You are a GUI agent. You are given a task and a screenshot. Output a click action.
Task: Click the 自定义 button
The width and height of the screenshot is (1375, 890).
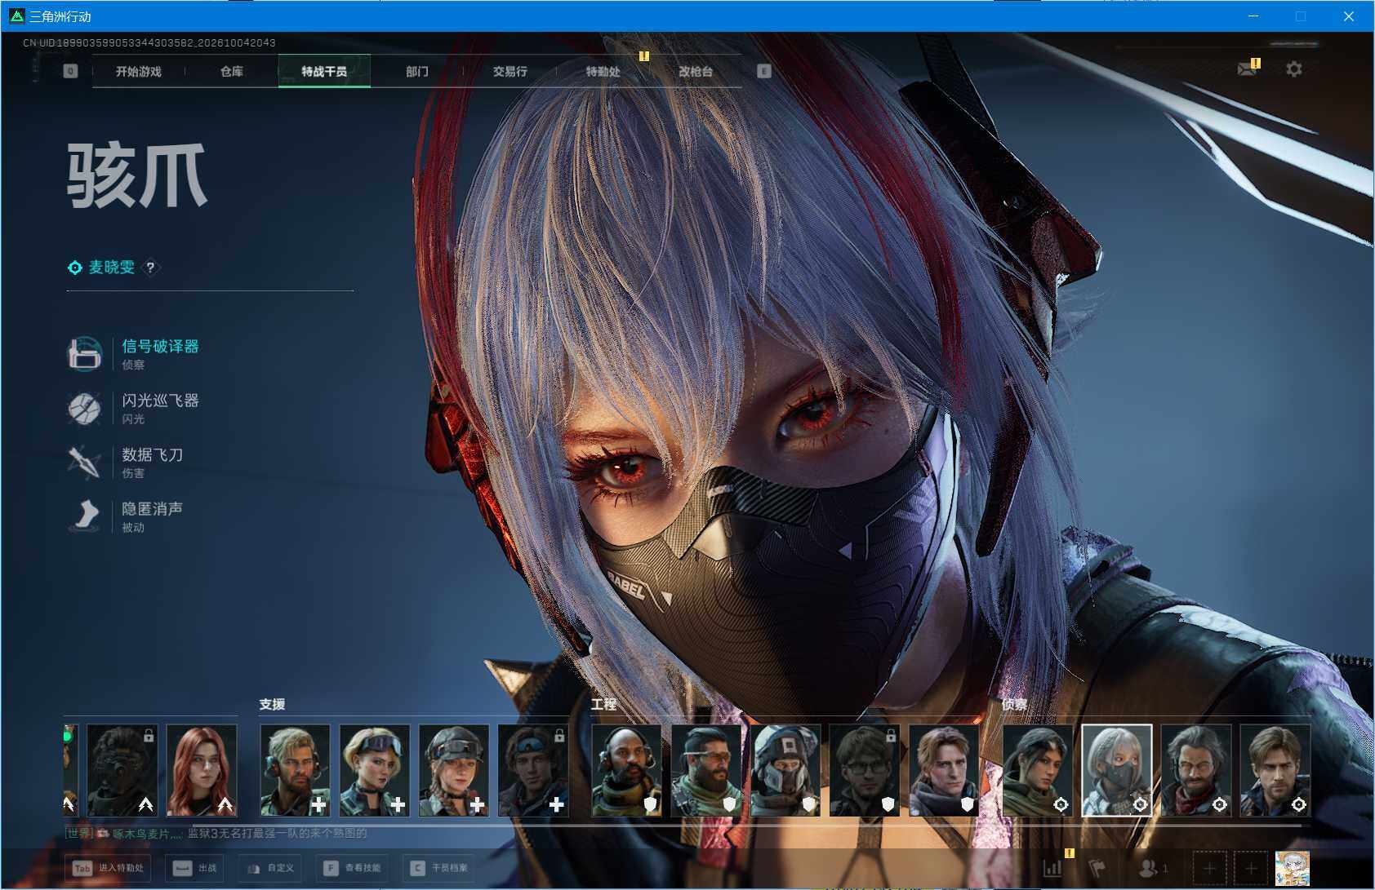coord(269,868)
